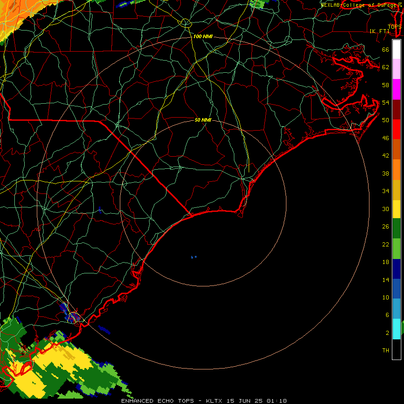The image size is (404, 404).
Task: Click the '46' legend value label
Action: point(386,138)
